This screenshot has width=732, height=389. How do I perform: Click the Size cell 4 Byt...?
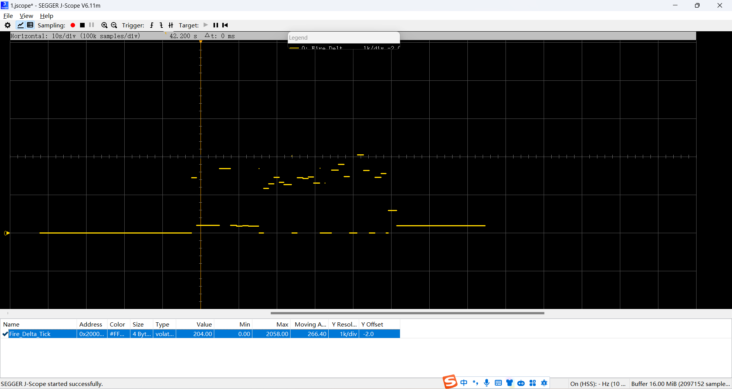[141, 334]
